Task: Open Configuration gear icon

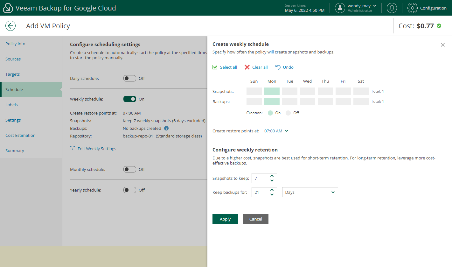Action: point(412,8)
